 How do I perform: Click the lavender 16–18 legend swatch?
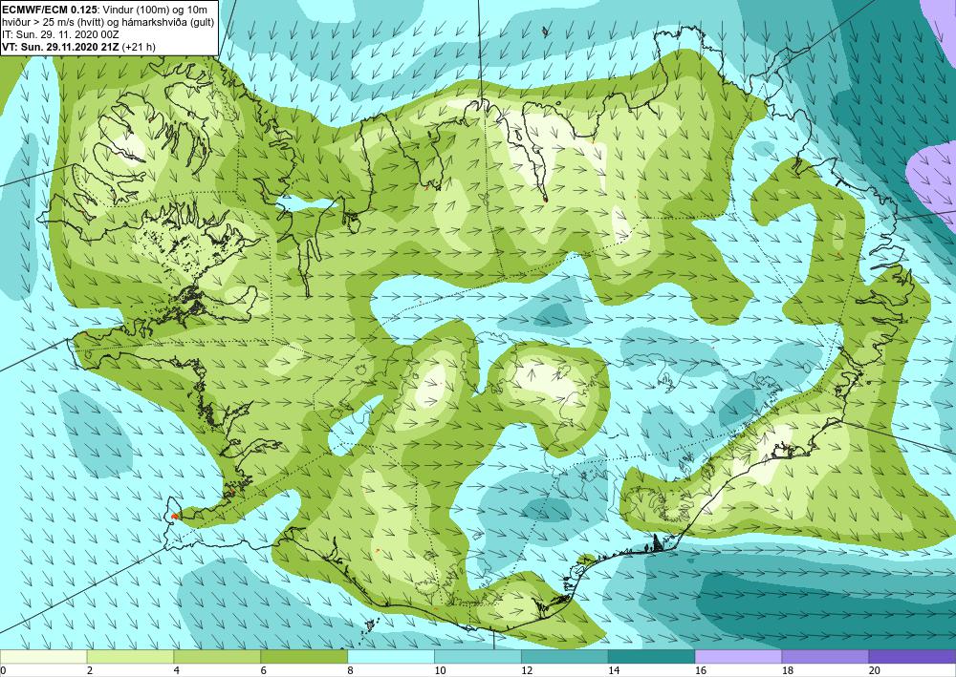(x=738, y=657)
